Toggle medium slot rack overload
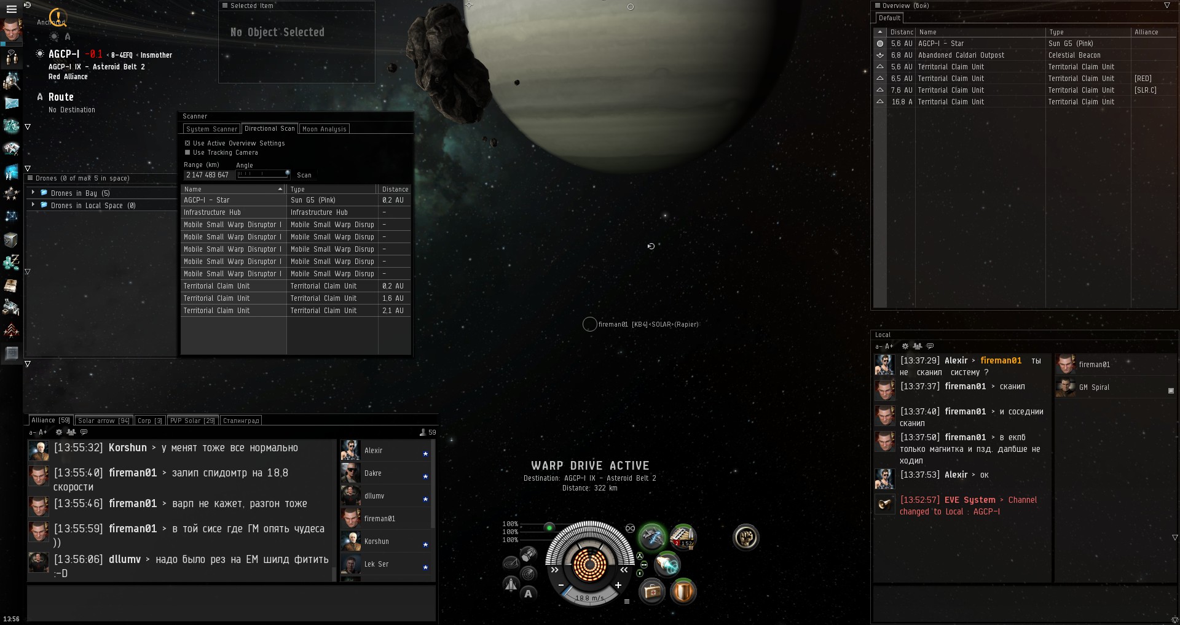Screen dimensions: 1180x625 coord(643,565)
